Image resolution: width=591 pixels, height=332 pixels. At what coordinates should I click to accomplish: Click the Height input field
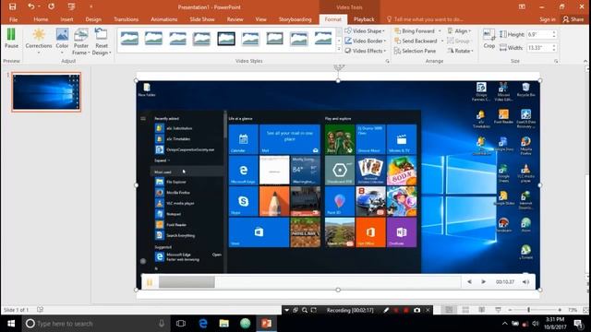[539, 34]
